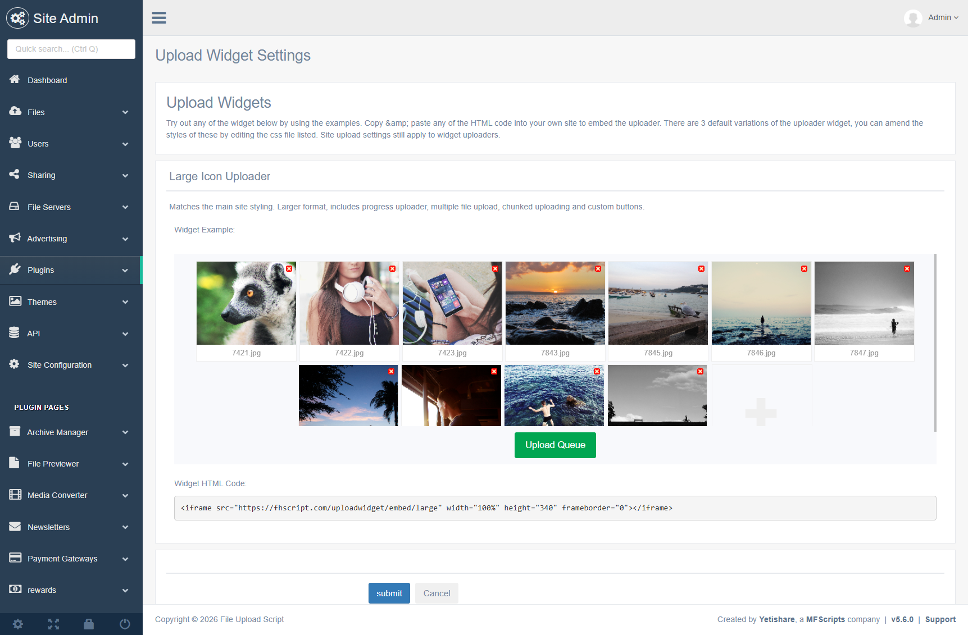Screen dimensions: 968x635
Task: Remove 7847.jpg from the upload queue
Action: 907,269
